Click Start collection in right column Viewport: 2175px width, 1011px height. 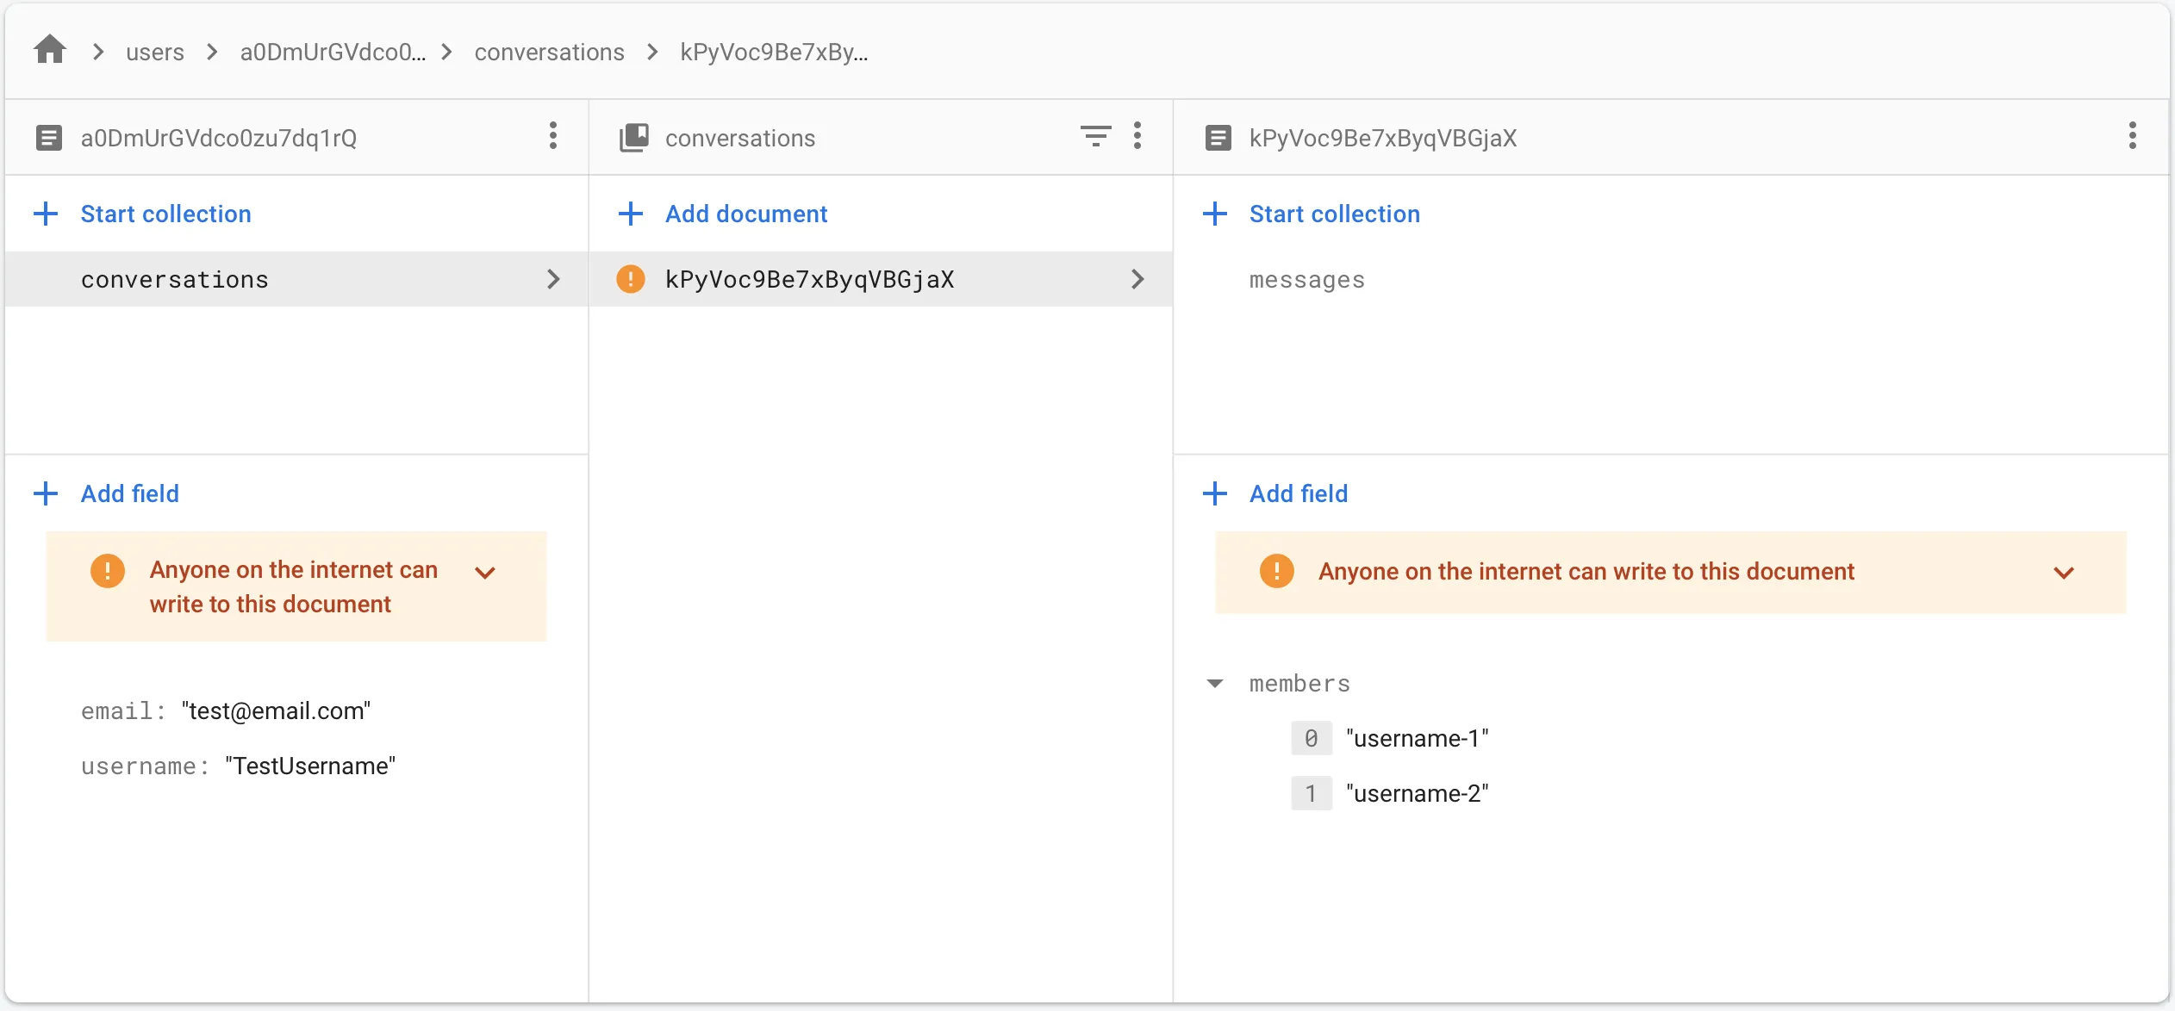click(1334, 214)
